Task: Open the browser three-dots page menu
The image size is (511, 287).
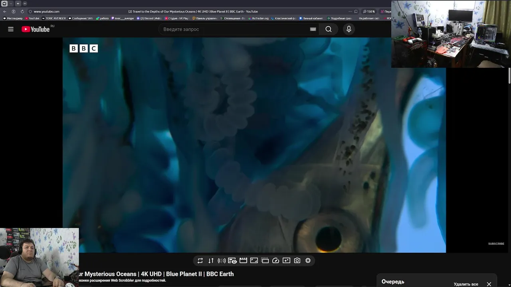Action: click(x=350, y=12)
